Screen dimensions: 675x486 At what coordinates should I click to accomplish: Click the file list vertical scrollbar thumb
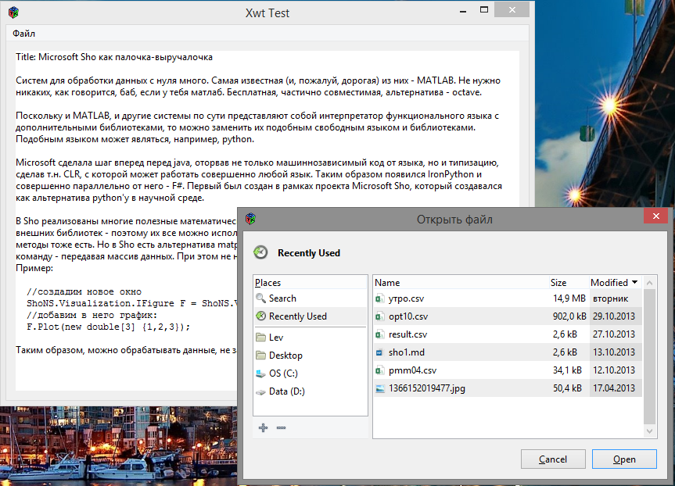click(650, 356)
